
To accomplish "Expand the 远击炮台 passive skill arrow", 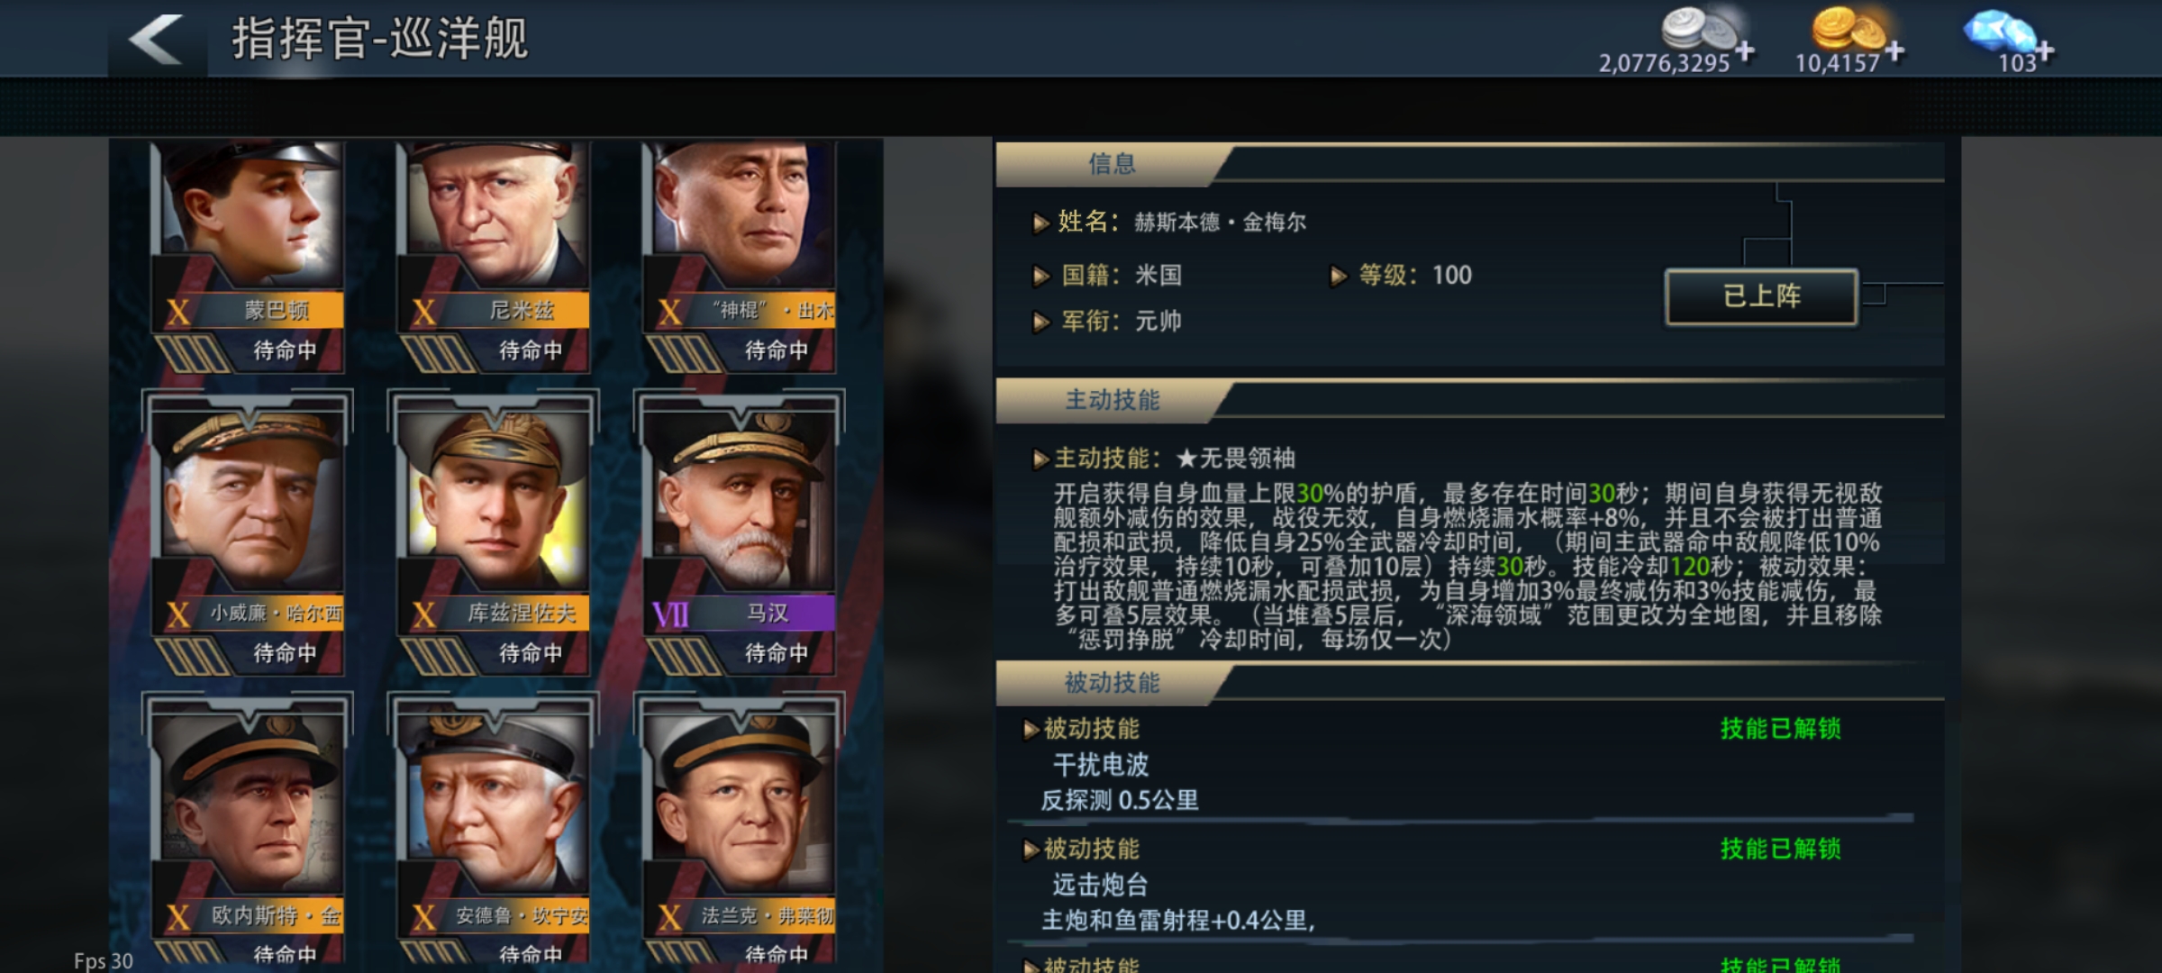I will pos(1031,850).
